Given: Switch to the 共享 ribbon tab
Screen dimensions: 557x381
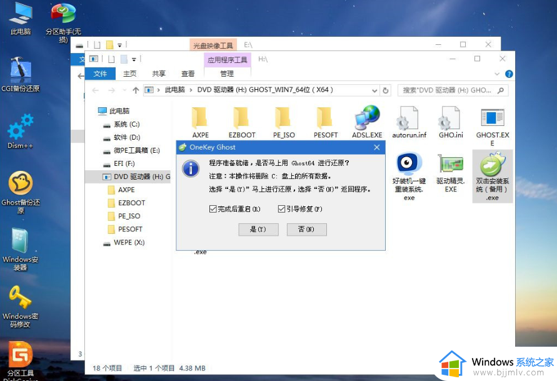Looking at the screenshot, I should (x=159, y=74).
